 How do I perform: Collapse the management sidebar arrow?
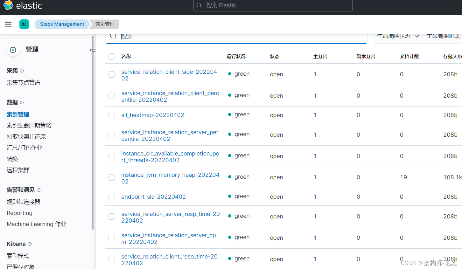[x=93, y=50]
